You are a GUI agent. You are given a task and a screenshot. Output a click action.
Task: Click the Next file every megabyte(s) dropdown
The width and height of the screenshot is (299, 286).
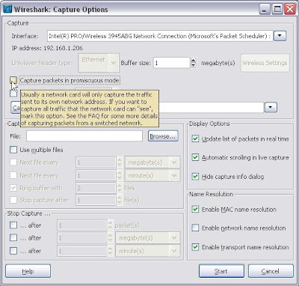tap(152, 162)
